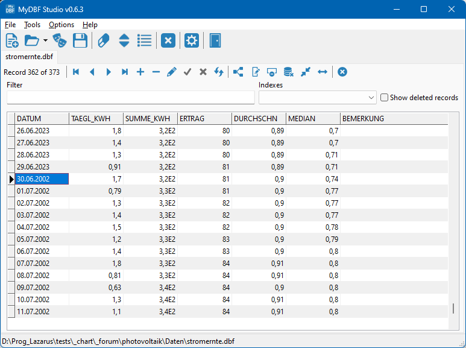This screenshot has width=466, height=348.
Task: Click the ERTRAG column header
Action: click(x=204, y=119)
